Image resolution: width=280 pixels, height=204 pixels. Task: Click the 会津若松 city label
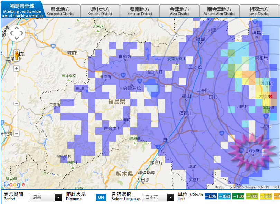coord(132,88)
